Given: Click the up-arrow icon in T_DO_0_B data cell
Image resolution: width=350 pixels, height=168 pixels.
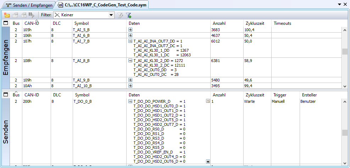Looking at the screenshot, I should tap(208, 101).
